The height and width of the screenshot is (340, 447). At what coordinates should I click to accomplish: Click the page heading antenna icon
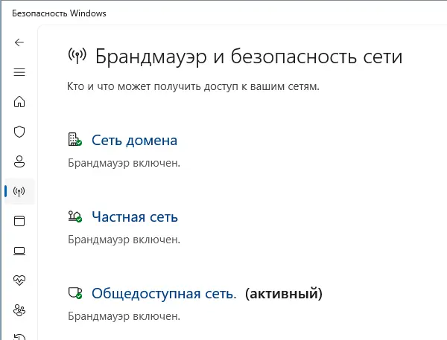click(x=76, y=56)
